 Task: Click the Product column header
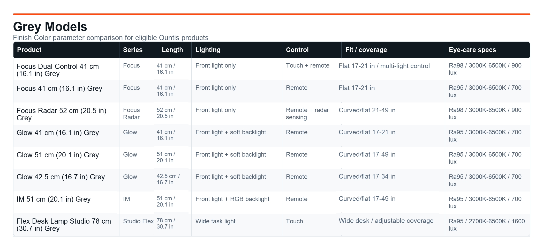66,50
